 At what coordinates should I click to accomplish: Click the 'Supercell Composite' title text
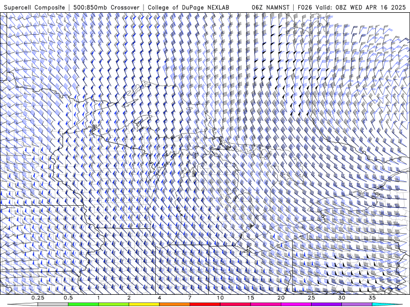click(34, 7)
